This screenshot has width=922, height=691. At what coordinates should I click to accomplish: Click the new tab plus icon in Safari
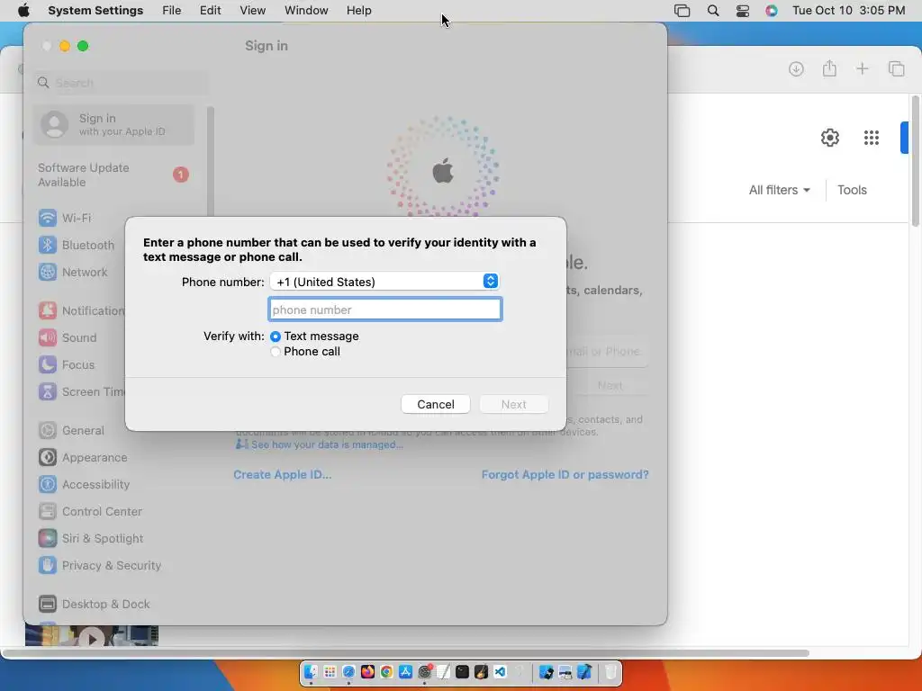point(862,68)
